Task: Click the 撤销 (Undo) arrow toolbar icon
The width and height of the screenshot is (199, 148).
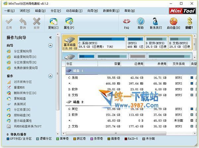Action: tap(23, 22)
